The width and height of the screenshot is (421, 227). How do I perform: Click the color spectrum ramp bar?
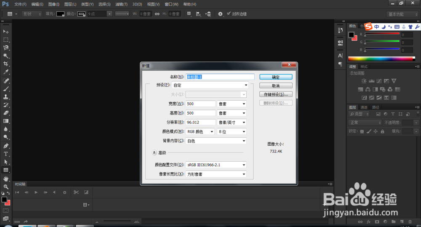tap(381, 59)
